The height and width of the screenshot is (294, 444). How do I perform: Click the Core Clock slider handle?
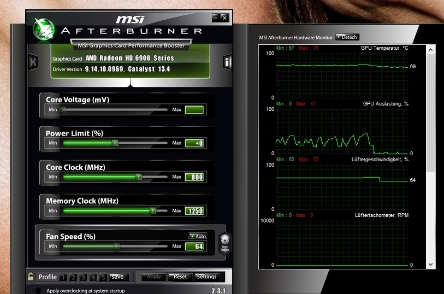point(139,177)
